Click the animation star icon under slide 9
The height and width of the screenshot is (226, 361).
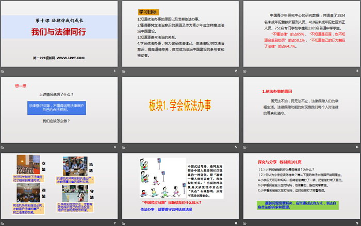[245, 222]
